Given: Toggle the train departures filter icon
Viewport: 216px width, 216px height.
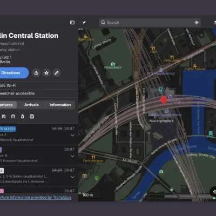Looking at the screenshot, I should (x=4, y=117).
